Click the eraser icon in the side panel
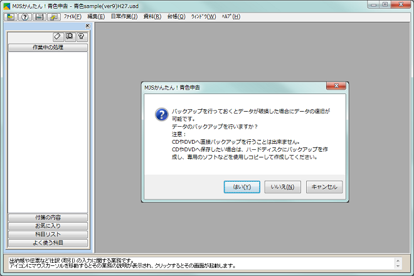 [x=58, y=36]
